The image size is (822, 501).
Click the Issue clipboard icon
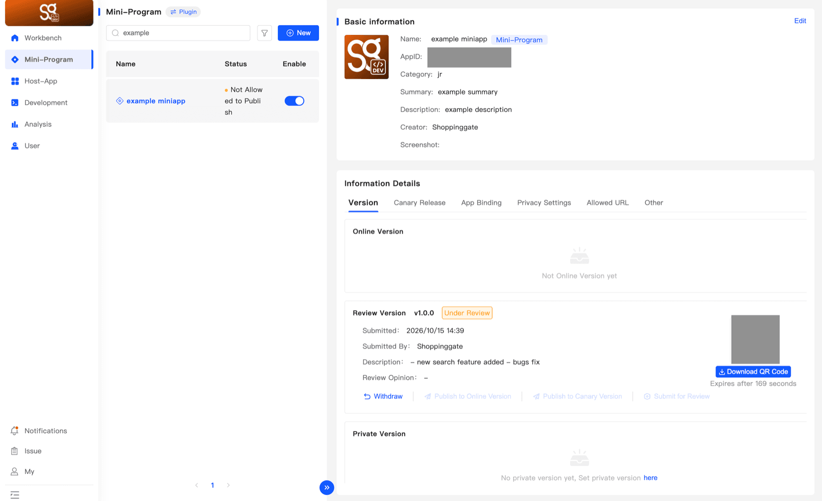point(14,451)
